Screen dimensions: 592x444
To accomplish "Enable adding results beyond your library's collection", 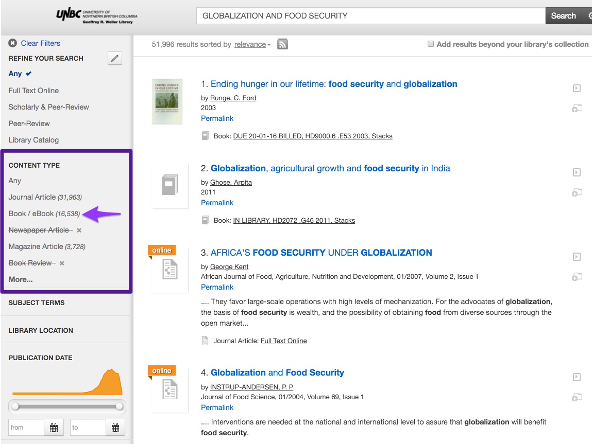I will point(431,44).
